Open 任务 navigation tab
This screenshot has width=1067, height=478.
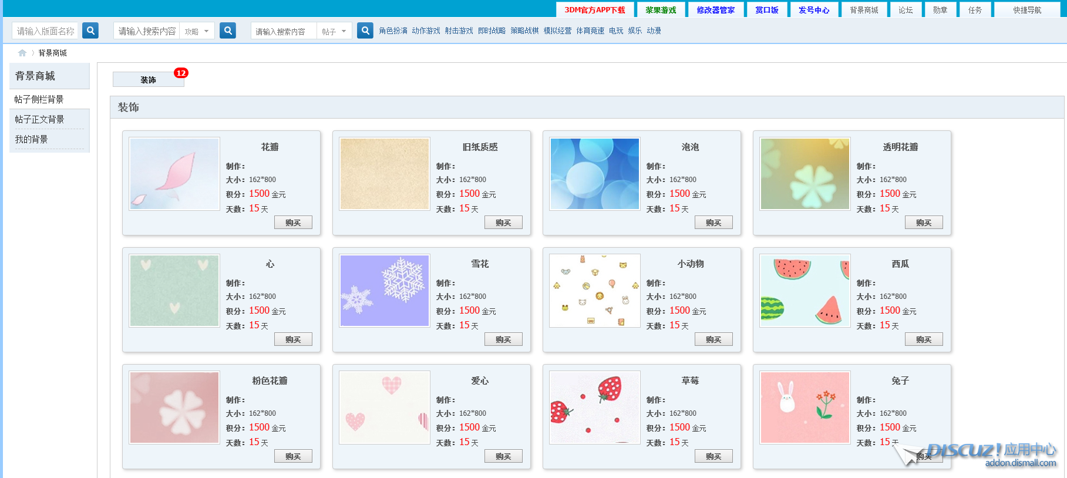pyautogui.click(x=975, y=10)
